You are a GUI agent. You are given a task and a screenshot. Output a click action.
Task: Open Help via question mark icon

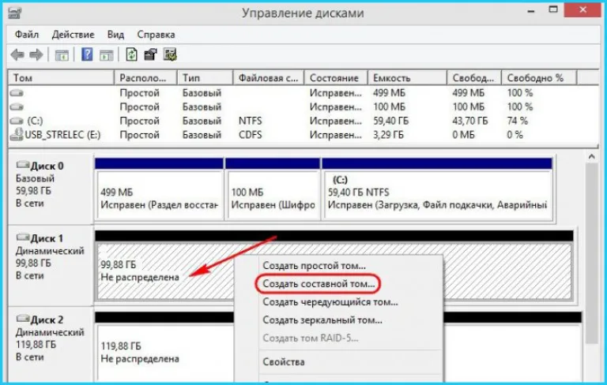pyautogui.click(x=87, y=54)
